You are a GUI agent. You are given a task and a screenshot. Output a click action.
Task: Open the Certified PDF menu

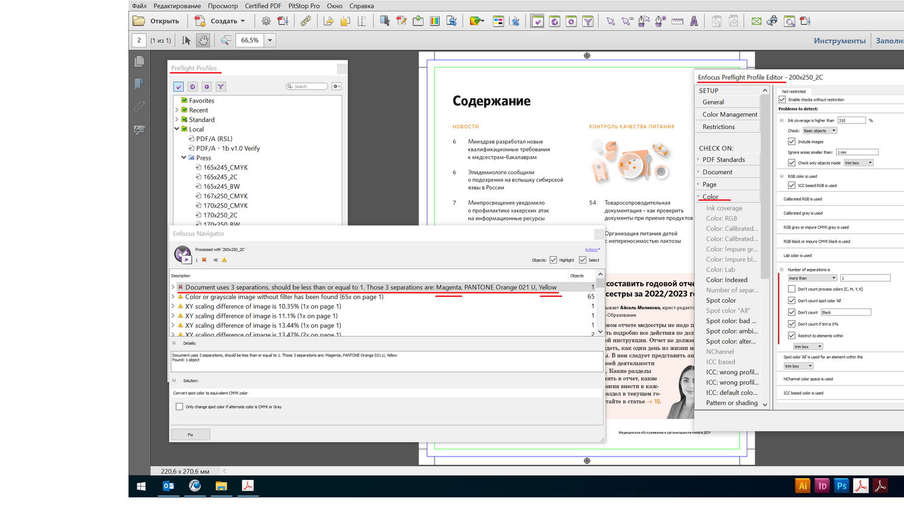tap(263, 6)
